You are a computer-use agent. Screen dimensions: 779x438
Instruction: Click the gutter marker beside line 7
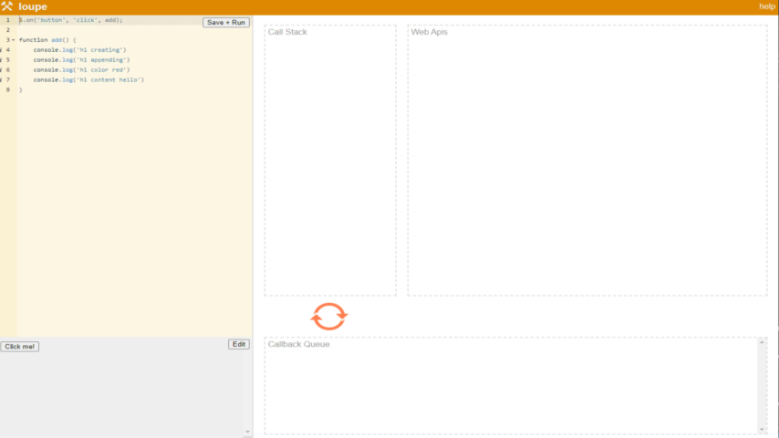2,80
